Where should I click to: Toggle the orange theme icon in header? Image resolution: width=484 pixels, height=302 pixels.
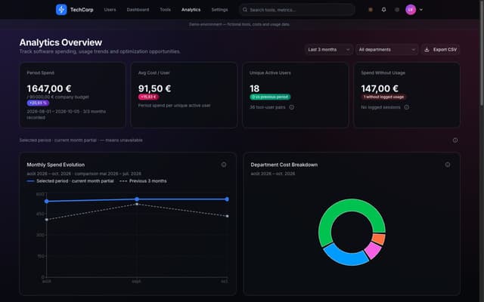coord(371,10)
